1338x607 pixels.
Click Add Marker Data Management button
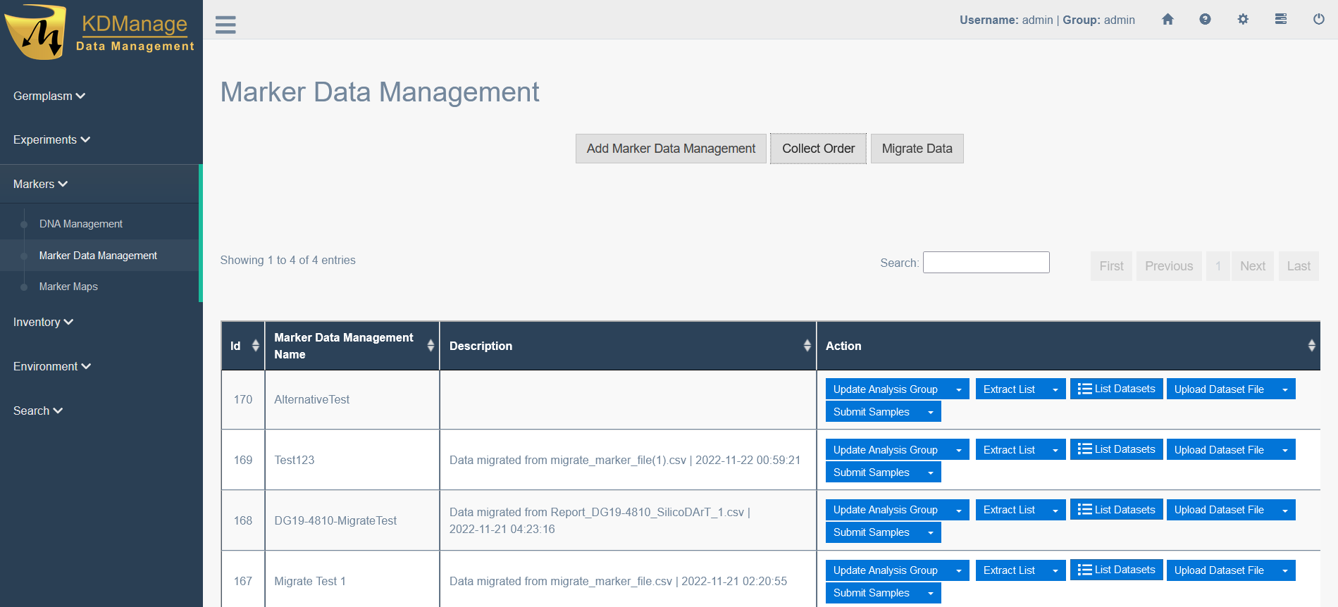pyautogui.click(x=670, y=149)
